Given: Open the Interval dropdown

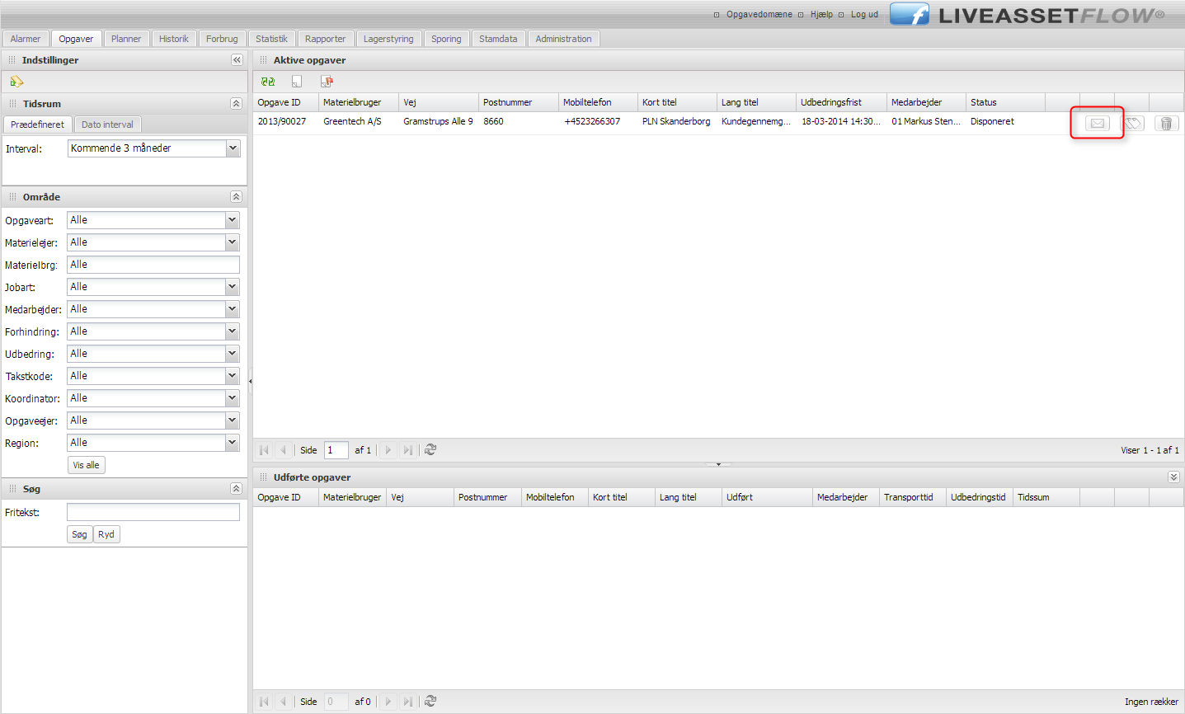Looking at the screenshot, I should pos(233,148).
